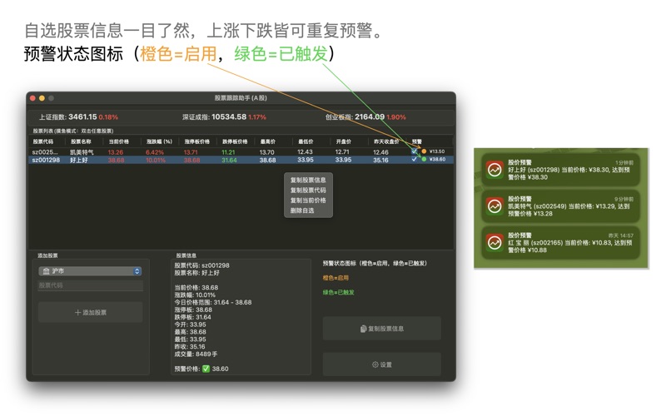
Task: Open the 沪市 market dropdown
Action: pyautogui.click(x=91, y=271)
